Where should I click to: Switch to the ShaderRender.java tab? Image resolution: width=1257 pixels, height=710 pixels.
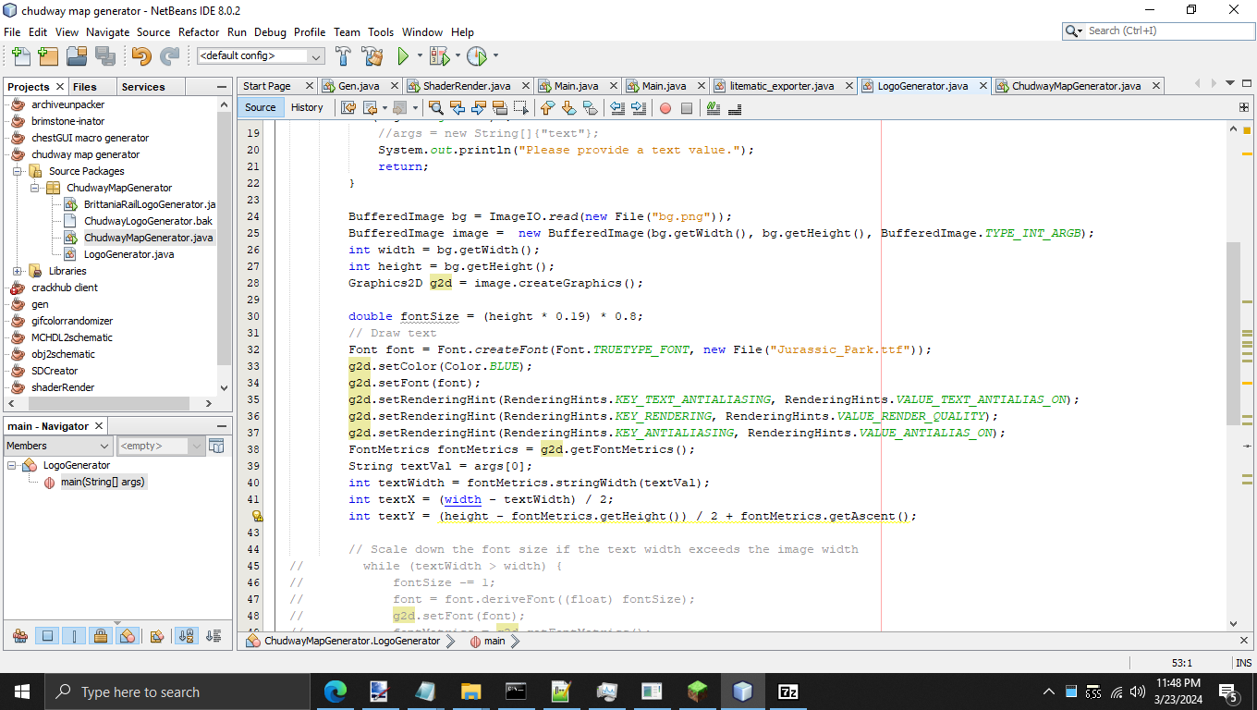pyautogui.click(x=466, y=86)
